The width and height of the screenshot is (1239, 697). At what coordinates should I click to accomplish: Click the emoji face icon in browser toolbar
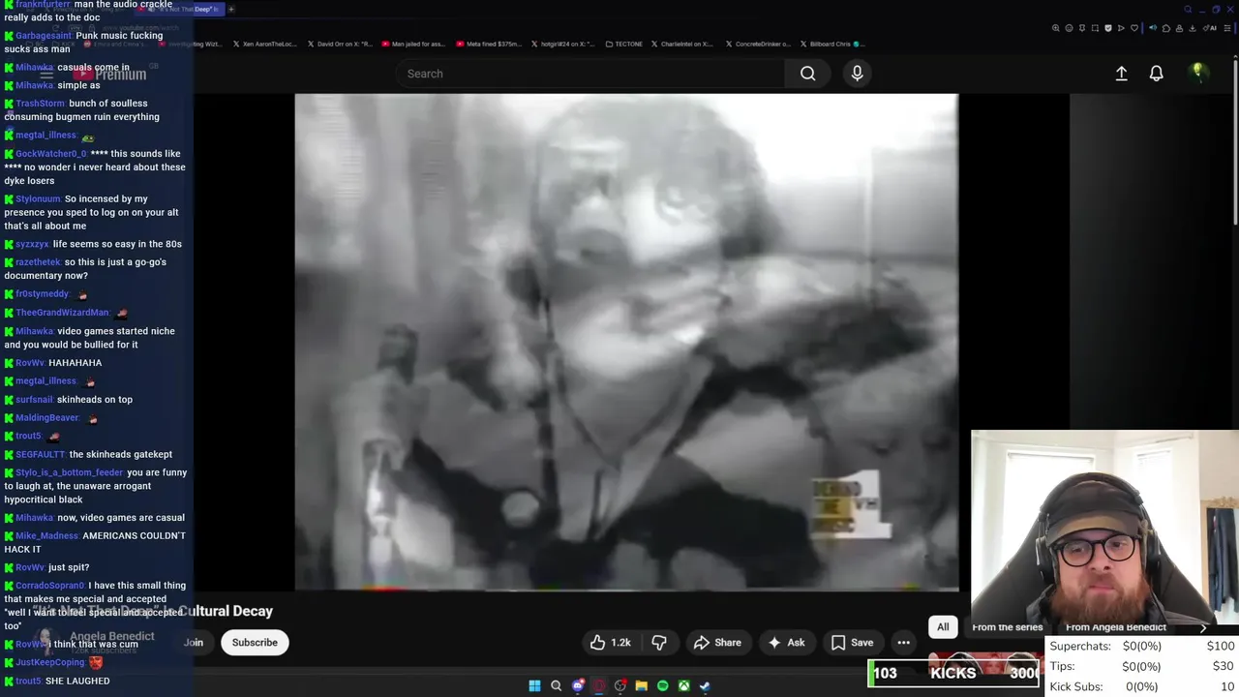coord(1069,28)
